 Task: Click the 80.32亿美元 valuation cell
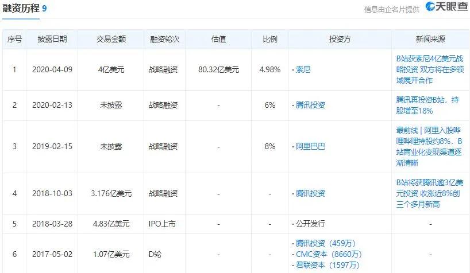218,69
